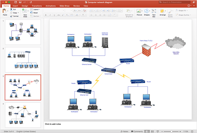197x133 pixels.
Task: Click the zoom slider handle
Action: coord(171,131)
